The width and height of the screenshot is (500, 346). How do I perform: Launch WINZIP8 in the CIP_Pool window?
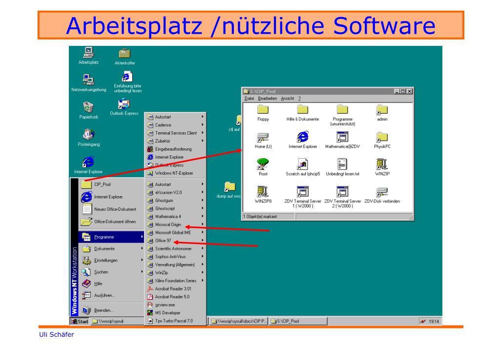[263, 195]
